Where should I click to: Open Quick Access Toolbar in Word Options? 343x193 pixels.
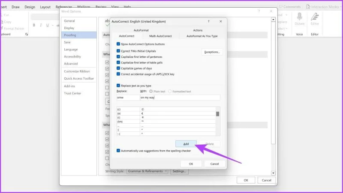(x=79, y=78)
